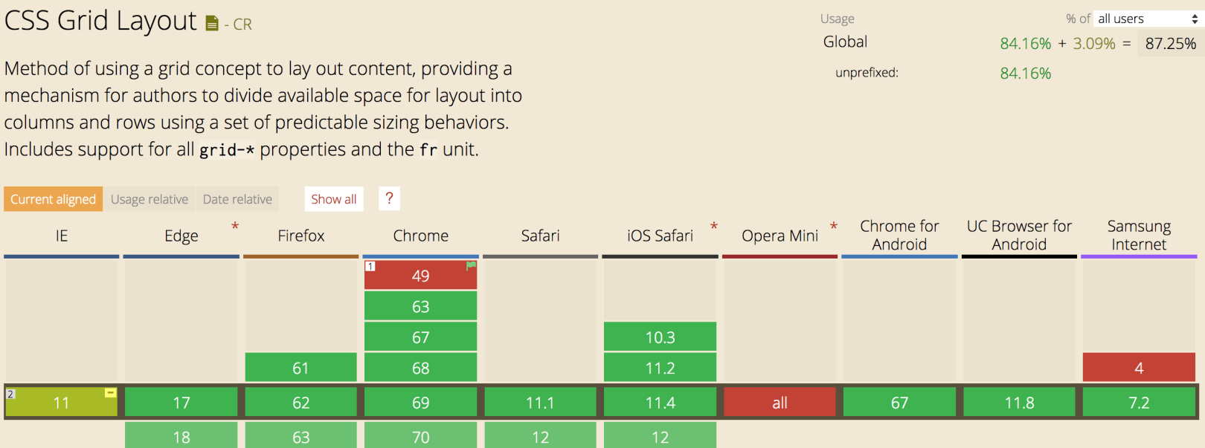Click the red asterisk next to Edge
The image size is (1205, 448).
[x=235, y=226]
